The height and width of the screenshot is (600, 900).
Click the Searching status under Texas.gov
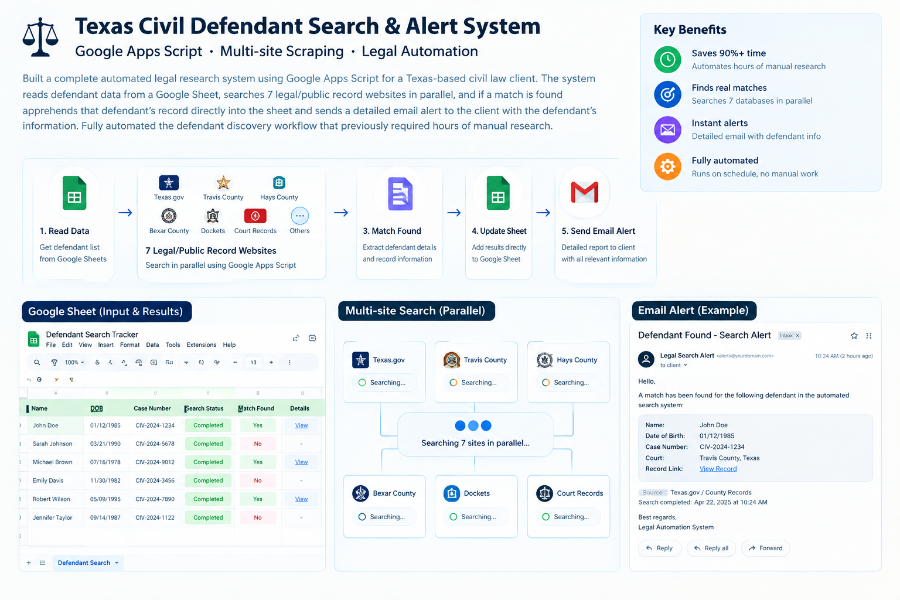coord(383,383)
